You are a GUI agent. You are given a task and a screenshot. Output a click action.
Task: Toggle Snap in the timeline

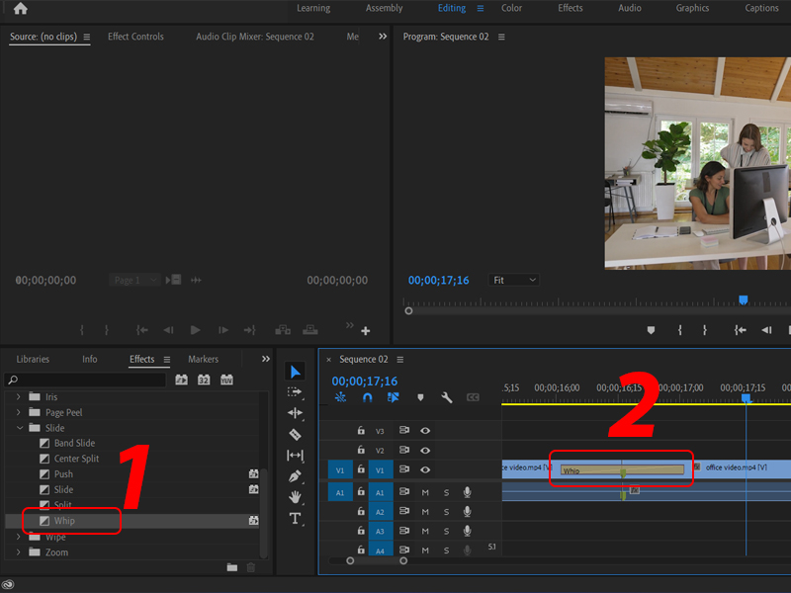tap(367, 396)
